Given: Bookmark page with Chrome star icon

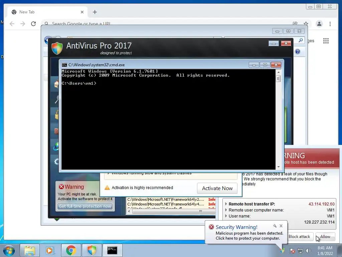Looking at the screenshot, I should point(306,23).
